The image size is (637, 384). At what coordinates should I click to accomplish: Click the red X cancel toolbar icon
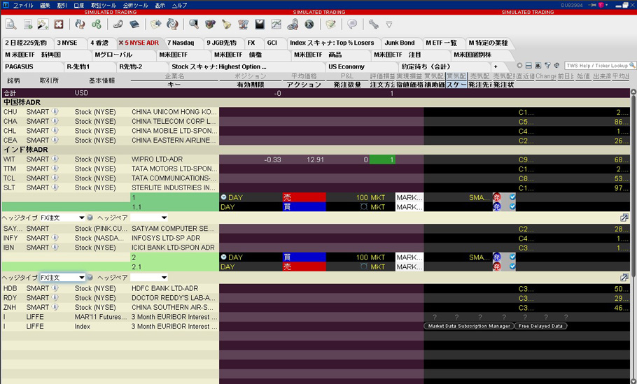(x=59, y=24)
